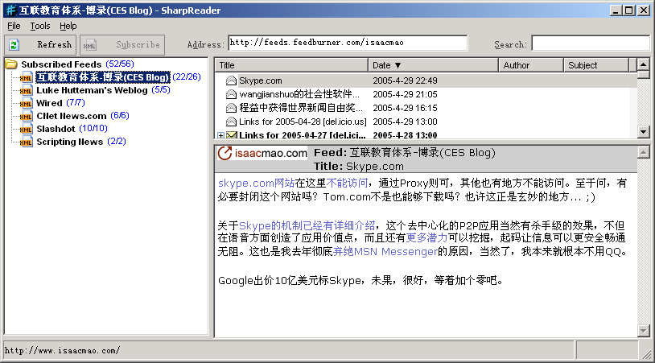Click status bar text http://www.isaacmao.com/
655x363 pixels.
pyautogui.click(x=62, y=350)
